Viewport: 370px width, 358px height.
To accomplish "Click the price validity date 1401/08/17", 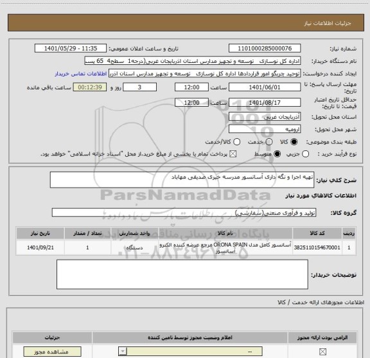I will point(265,103).
